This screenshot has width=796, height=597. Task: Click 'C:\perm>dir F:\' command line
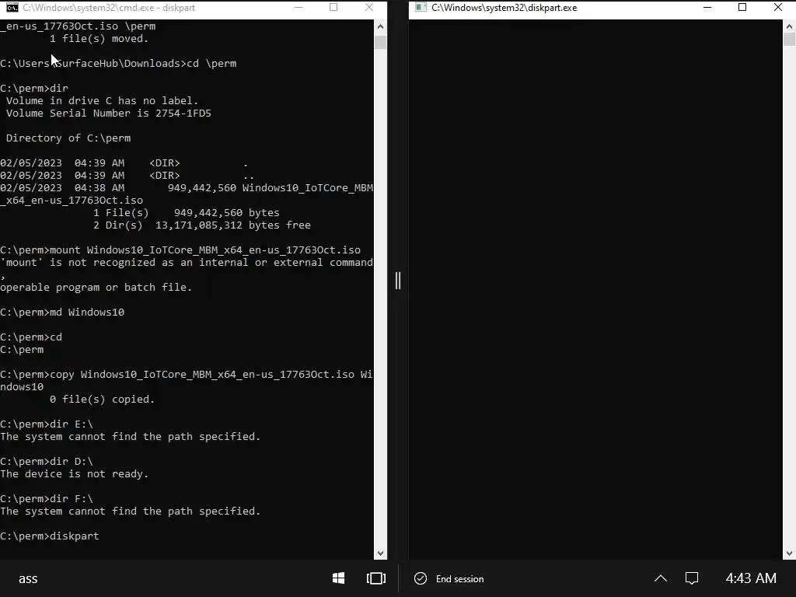click(x=47, y=499)
